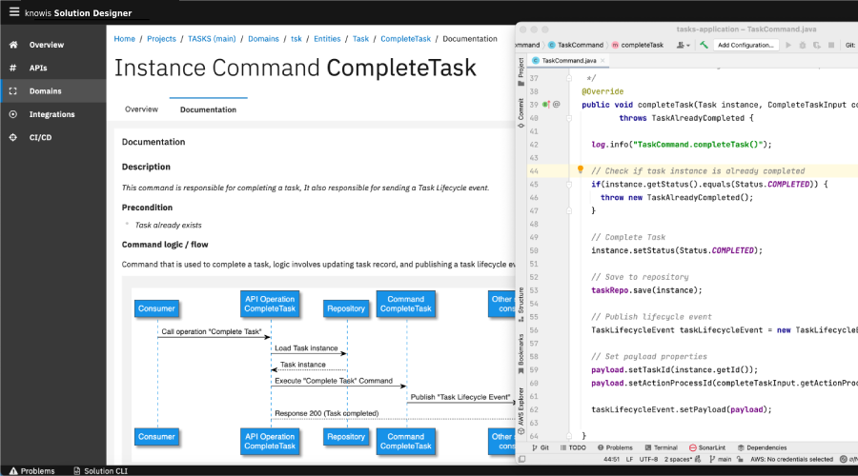The image size is (858, 476).
Task: Click the Domains icon in the sidebar
Action: point(13,91)
